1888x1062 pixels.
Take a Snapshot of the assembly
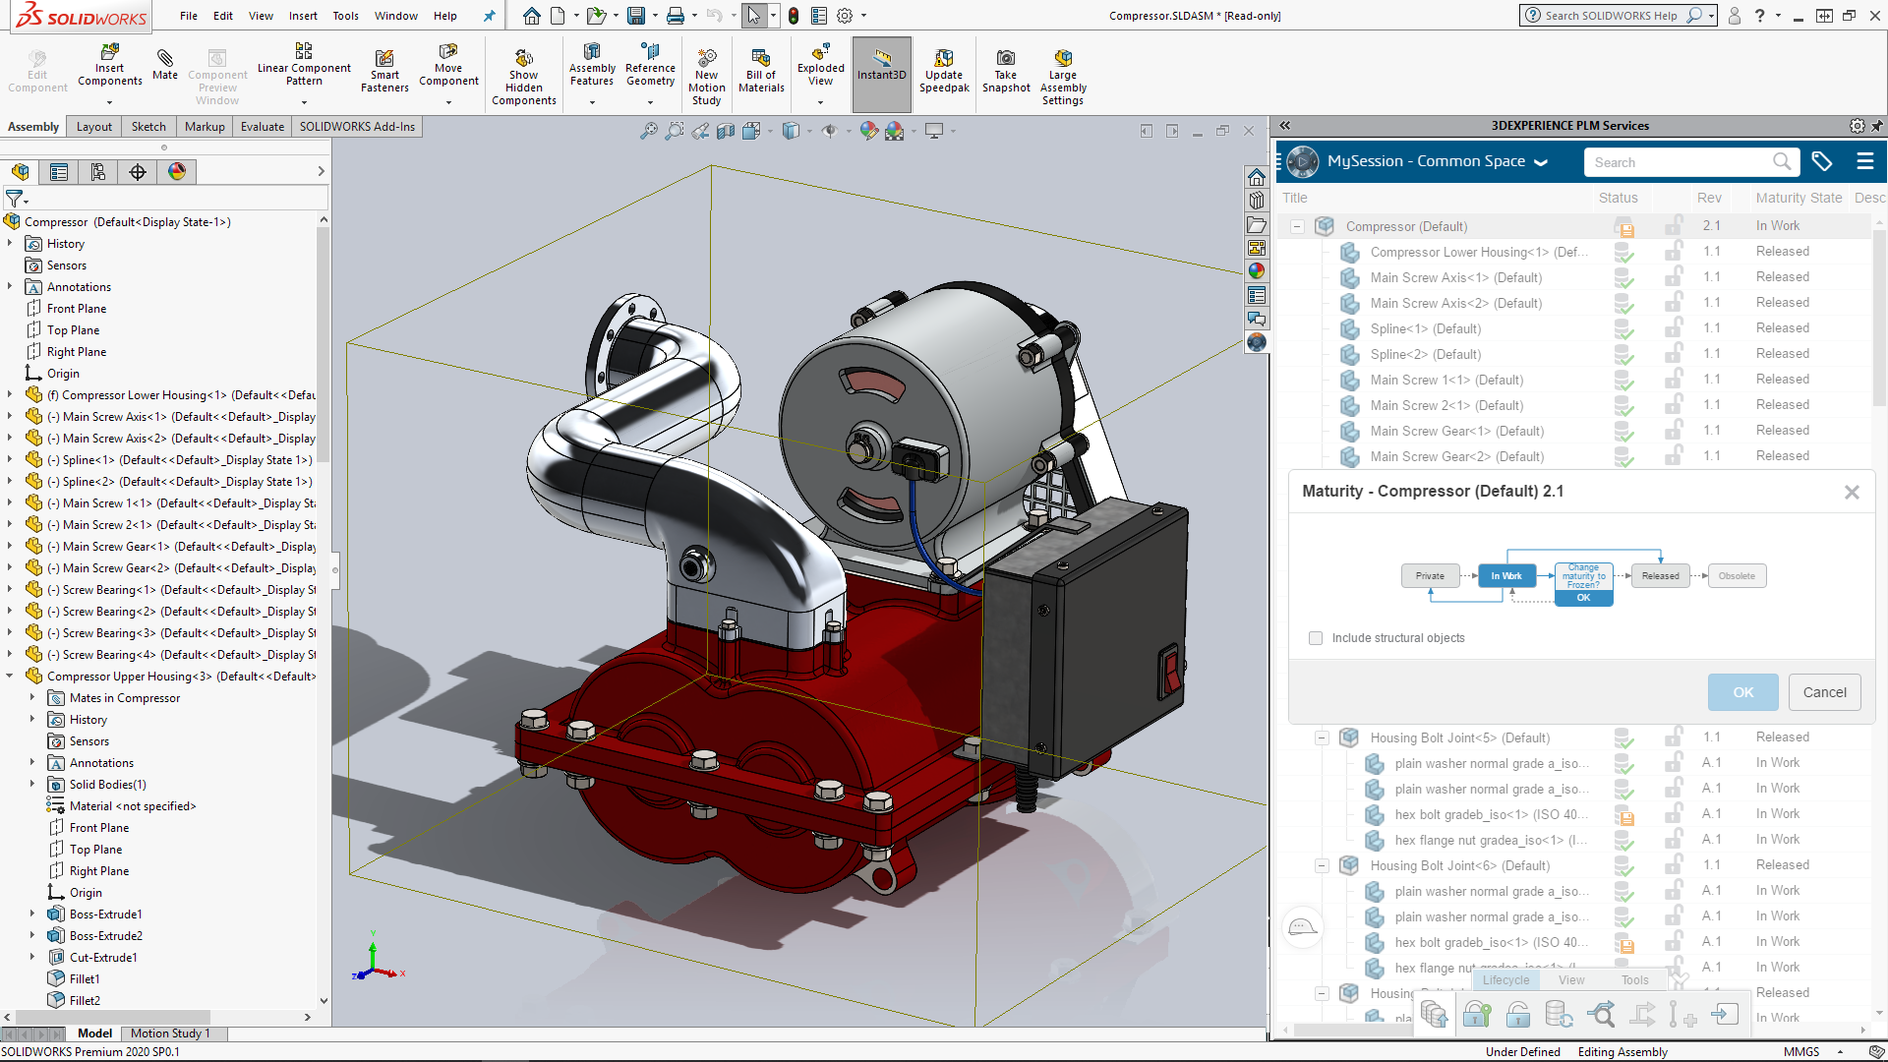(1005, 69)
